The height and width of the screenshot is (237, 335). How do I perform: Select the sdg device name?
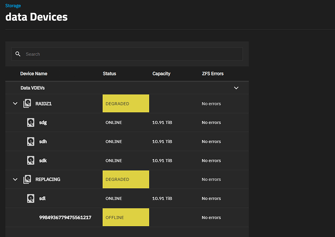tap(43, 123)
